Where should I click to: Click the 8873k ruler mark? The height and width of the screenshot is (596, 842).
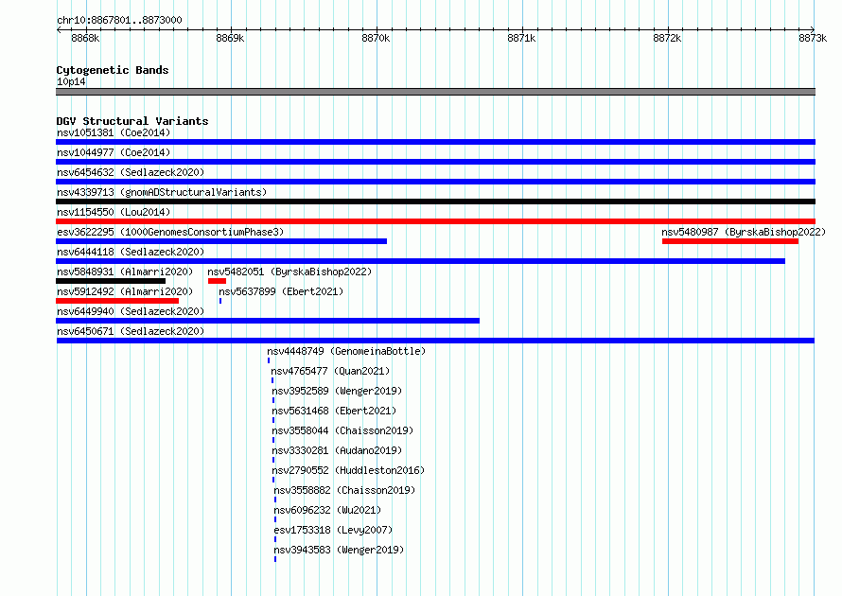coord(813,38)
